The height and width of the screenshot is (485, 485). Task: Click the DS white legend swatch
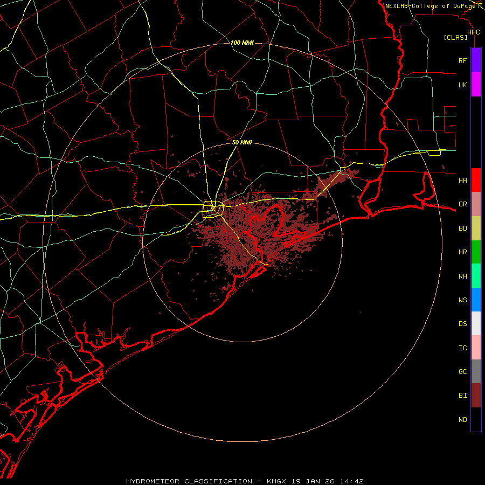[476, 323]
